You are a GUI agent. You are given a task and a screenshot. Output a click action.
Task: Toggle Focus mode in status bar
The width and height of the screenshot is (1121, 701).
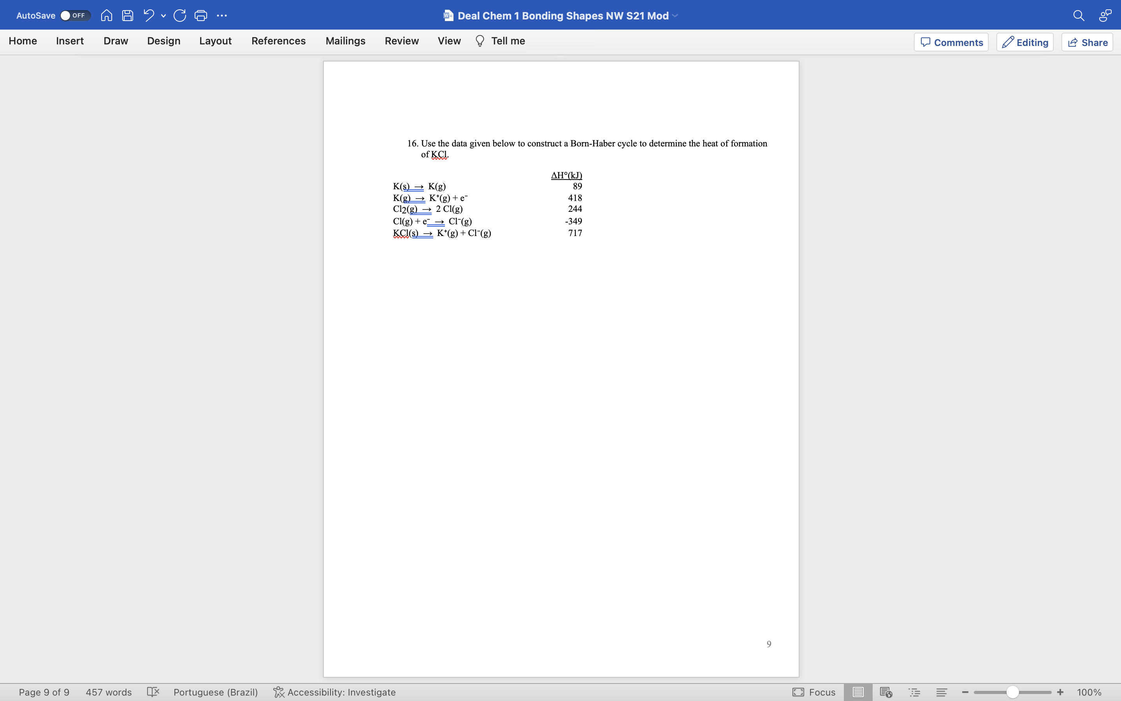coord(814,692)
